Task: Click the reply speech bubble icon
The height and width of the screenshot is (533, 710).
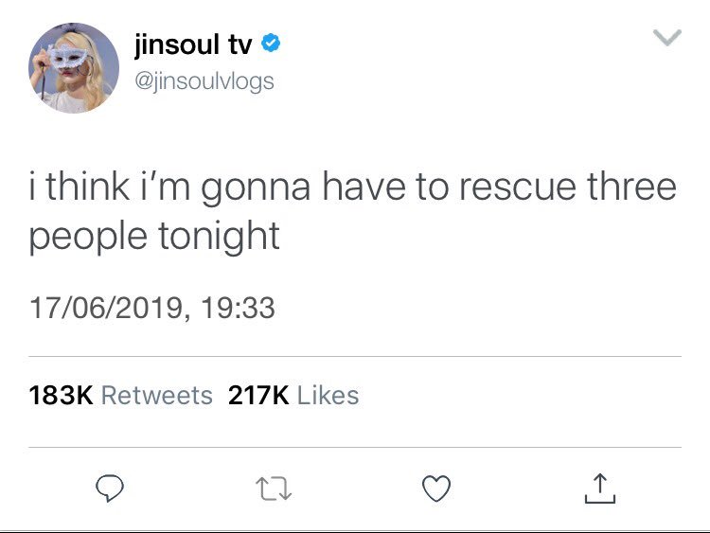Action: pos(110,489)
